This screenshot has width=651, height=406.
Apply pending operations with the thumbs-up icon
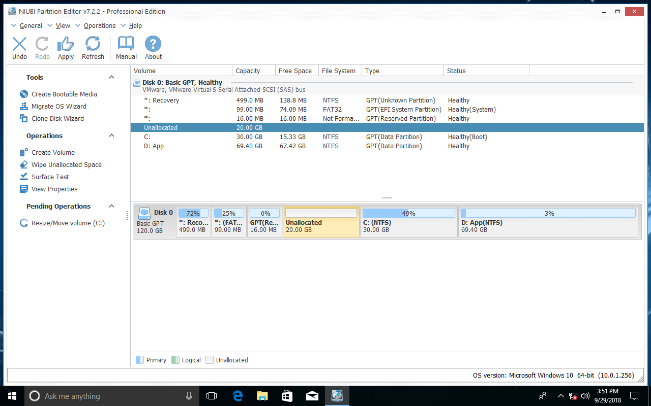tap(66, 44)
